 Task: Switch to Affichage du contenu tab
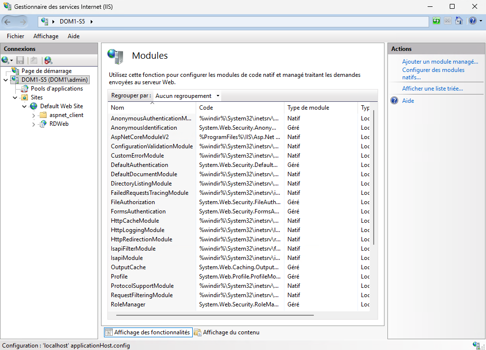click(230, 332)
